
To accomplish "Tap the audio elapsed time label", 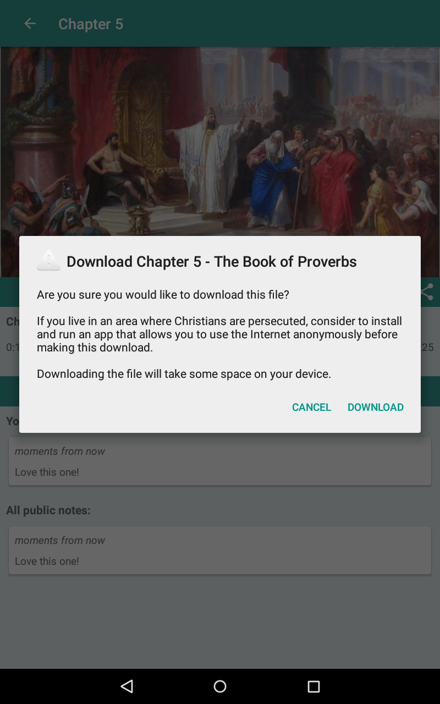I will pyautogui.click(x=12, y=347).
